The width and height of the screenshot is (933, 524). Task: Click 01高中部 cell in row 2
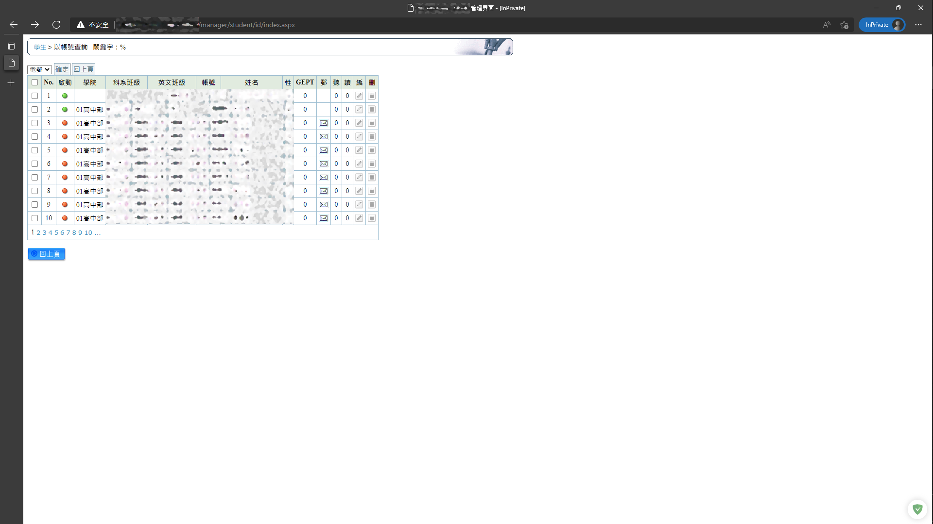[x=90, y=110]
